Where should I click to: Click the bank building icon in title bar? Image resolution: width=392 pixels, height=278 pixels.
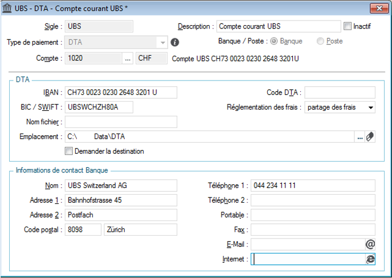7,8
